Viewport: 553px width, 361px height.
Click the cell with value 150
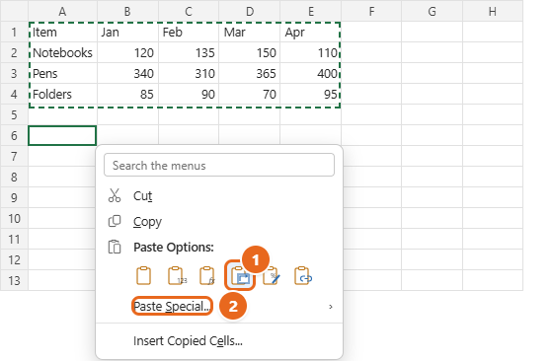(249, 53)
